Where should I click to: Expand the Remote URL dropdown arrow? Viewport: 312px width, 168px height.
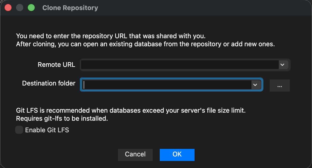(283, 65)
